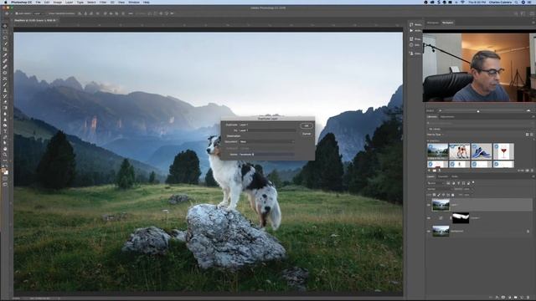Click Delete layer trash icon
The width and height of the screenshot is (536, 301).
click(528, 298)
